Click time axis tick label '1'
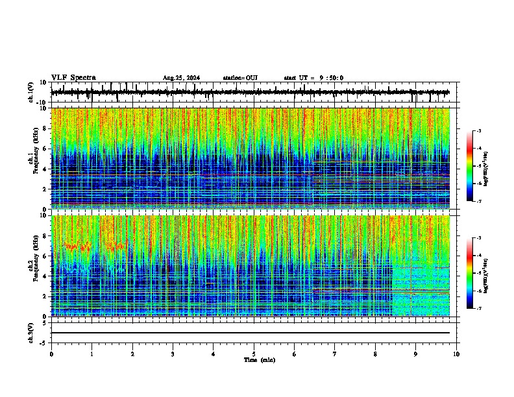Screen dimensions: 514x397 tap(92, 354)
